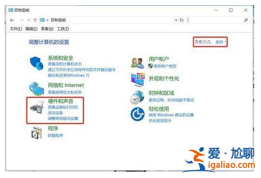The image size is (261, 178).
Task: Click the Up one level arrow
Action: click(x=35, y=20)
